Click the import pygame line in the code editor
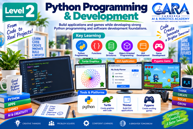 tap(33, 67)
